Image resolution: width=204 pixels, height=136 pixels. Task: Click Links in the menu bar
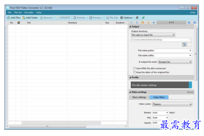coord(193,13)
